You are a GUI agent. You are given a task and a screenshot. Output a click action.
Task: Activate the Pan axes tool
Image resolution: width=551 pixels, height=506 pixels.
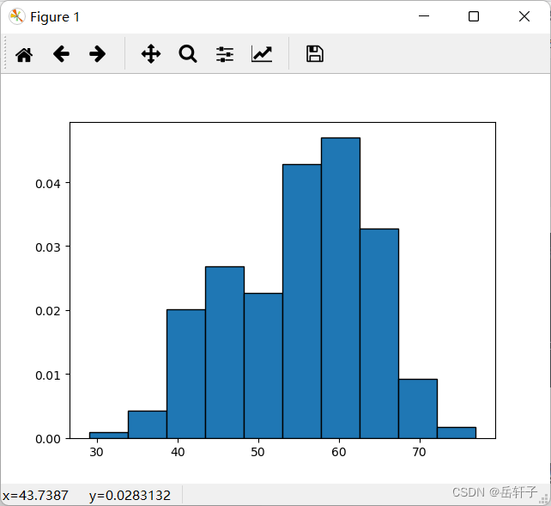pyautogui.click(x=151, y=54)
